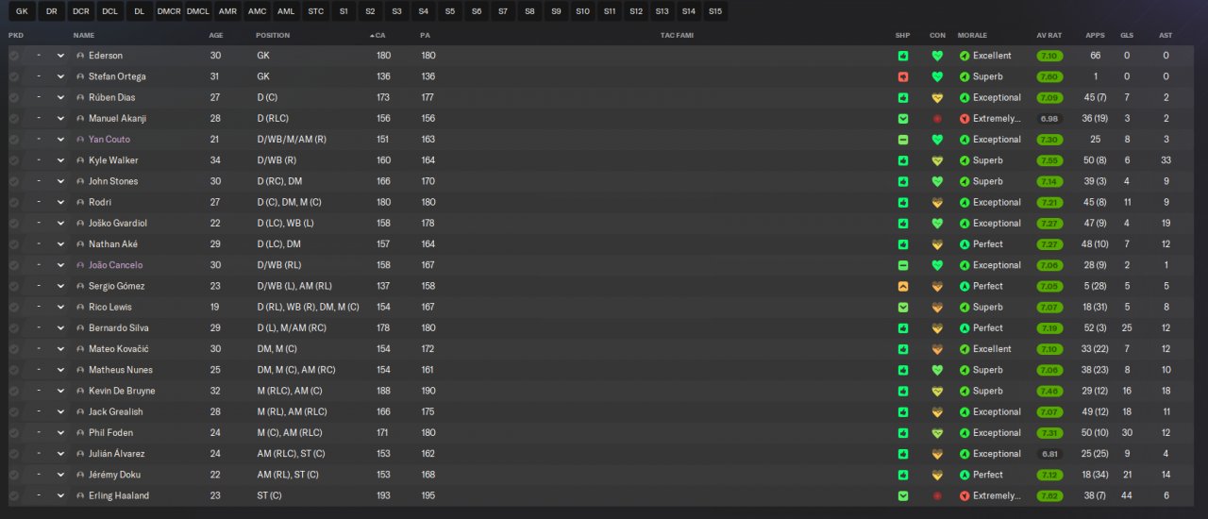The width and height of the screenshot is (1208, 519).
Task: Sort by the AV RAT column header
Action: click(1049, 35)
